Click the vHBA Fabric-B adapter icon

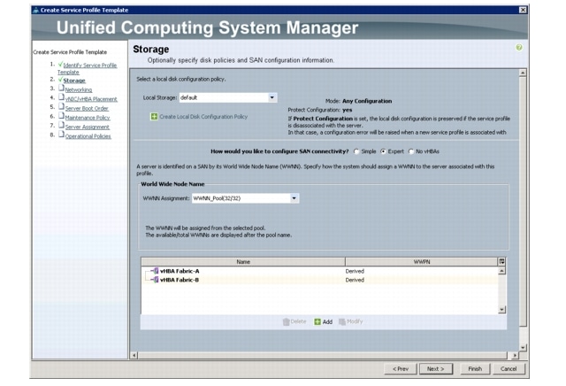click(156, 280)
